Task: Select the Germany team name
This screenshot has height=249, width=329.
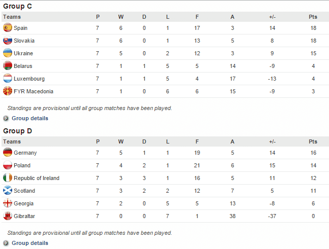Action: point(25,153)
